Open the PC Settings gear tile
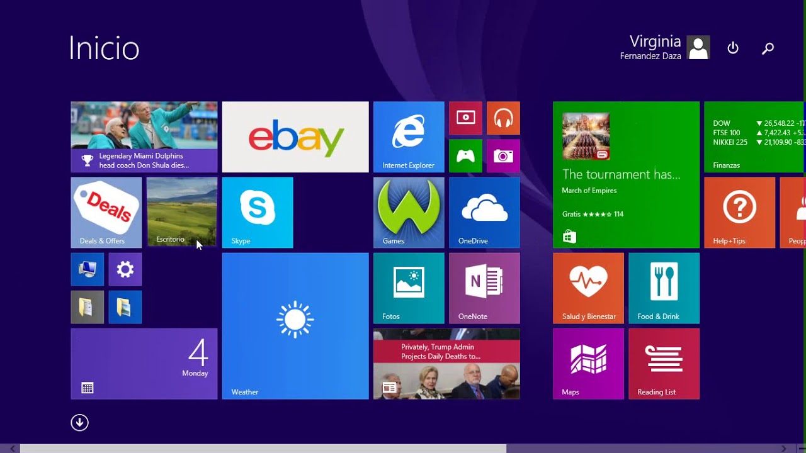The image size is (806, 453). 125,269
